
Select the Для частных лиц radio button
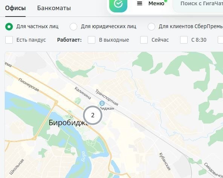tap(9, 27)
